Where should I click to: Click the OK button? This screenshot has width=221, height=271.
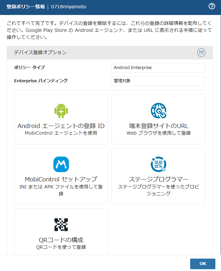tap(203, 264)
